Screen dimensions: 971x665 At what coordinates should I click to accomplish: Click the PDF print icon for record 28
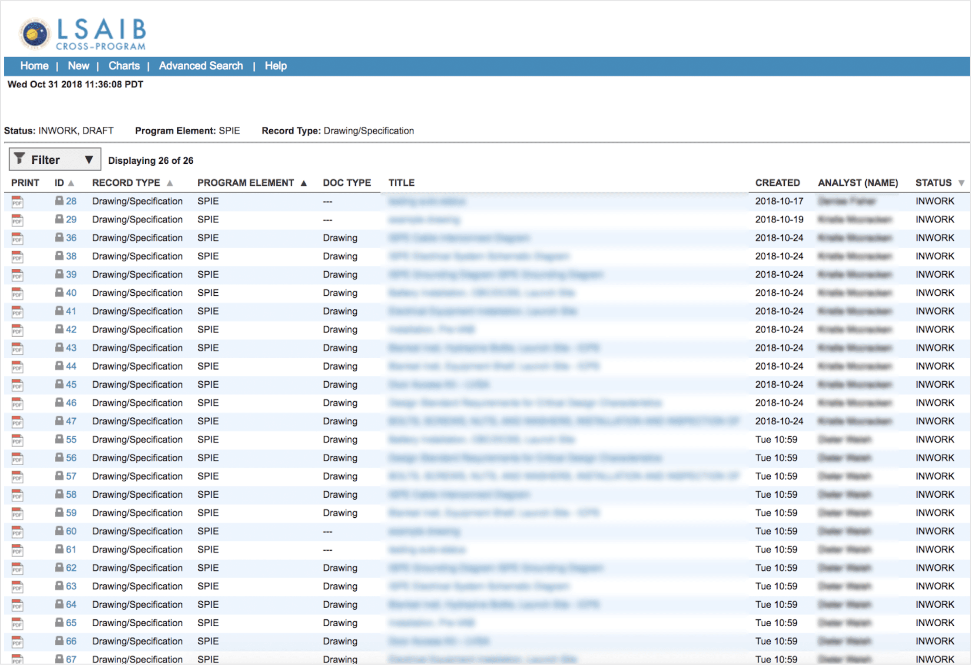click(x=17, y=202)
